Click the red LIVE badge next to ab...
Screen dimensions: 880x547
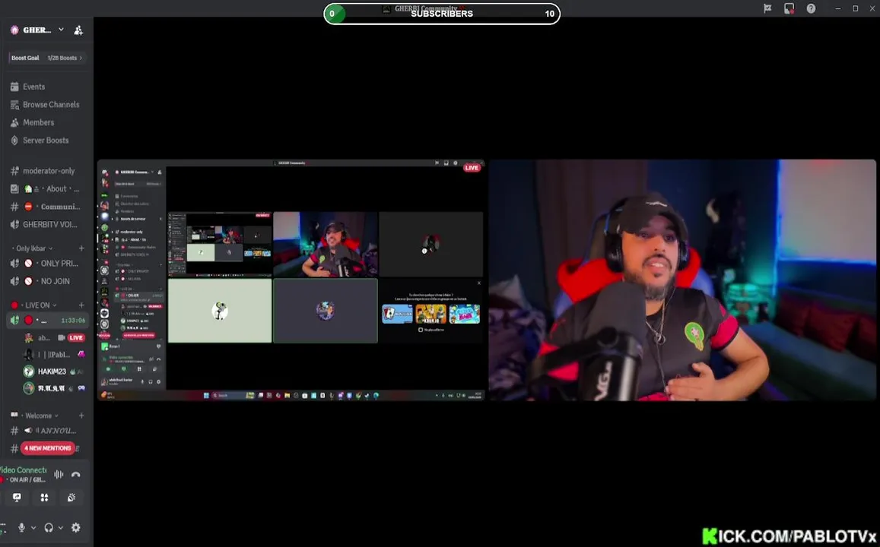click(x=76, y=338)
